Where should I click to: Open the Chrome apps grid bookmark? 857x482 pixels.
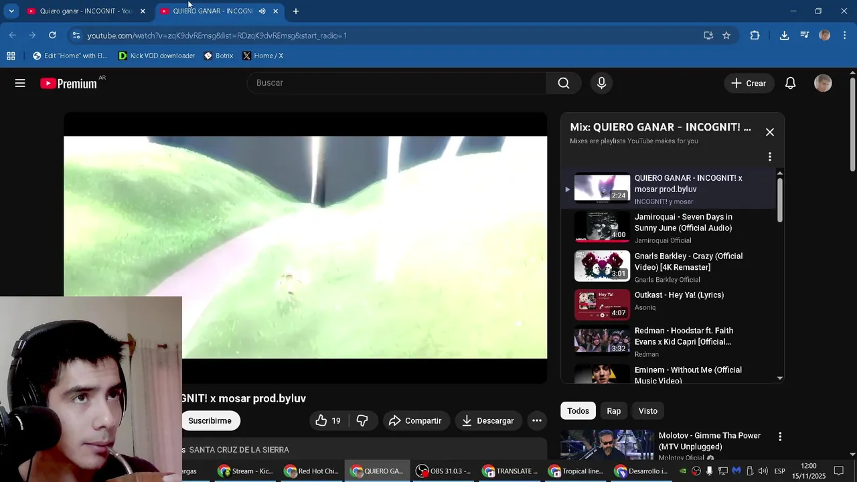click(x=11, y=56)
